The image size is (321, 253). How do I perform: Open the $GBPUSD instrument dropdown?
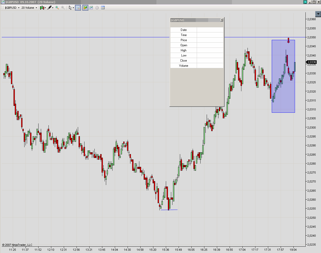click(12, 8)
